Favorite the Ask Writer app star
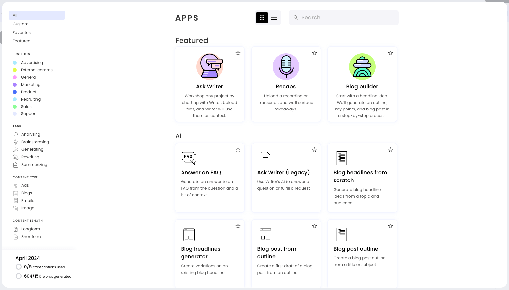 click(x=238, y=53)
